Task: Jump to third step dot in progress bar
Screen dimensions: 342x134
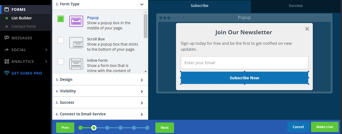Action: pyautogui.click(x=107, y=128)
